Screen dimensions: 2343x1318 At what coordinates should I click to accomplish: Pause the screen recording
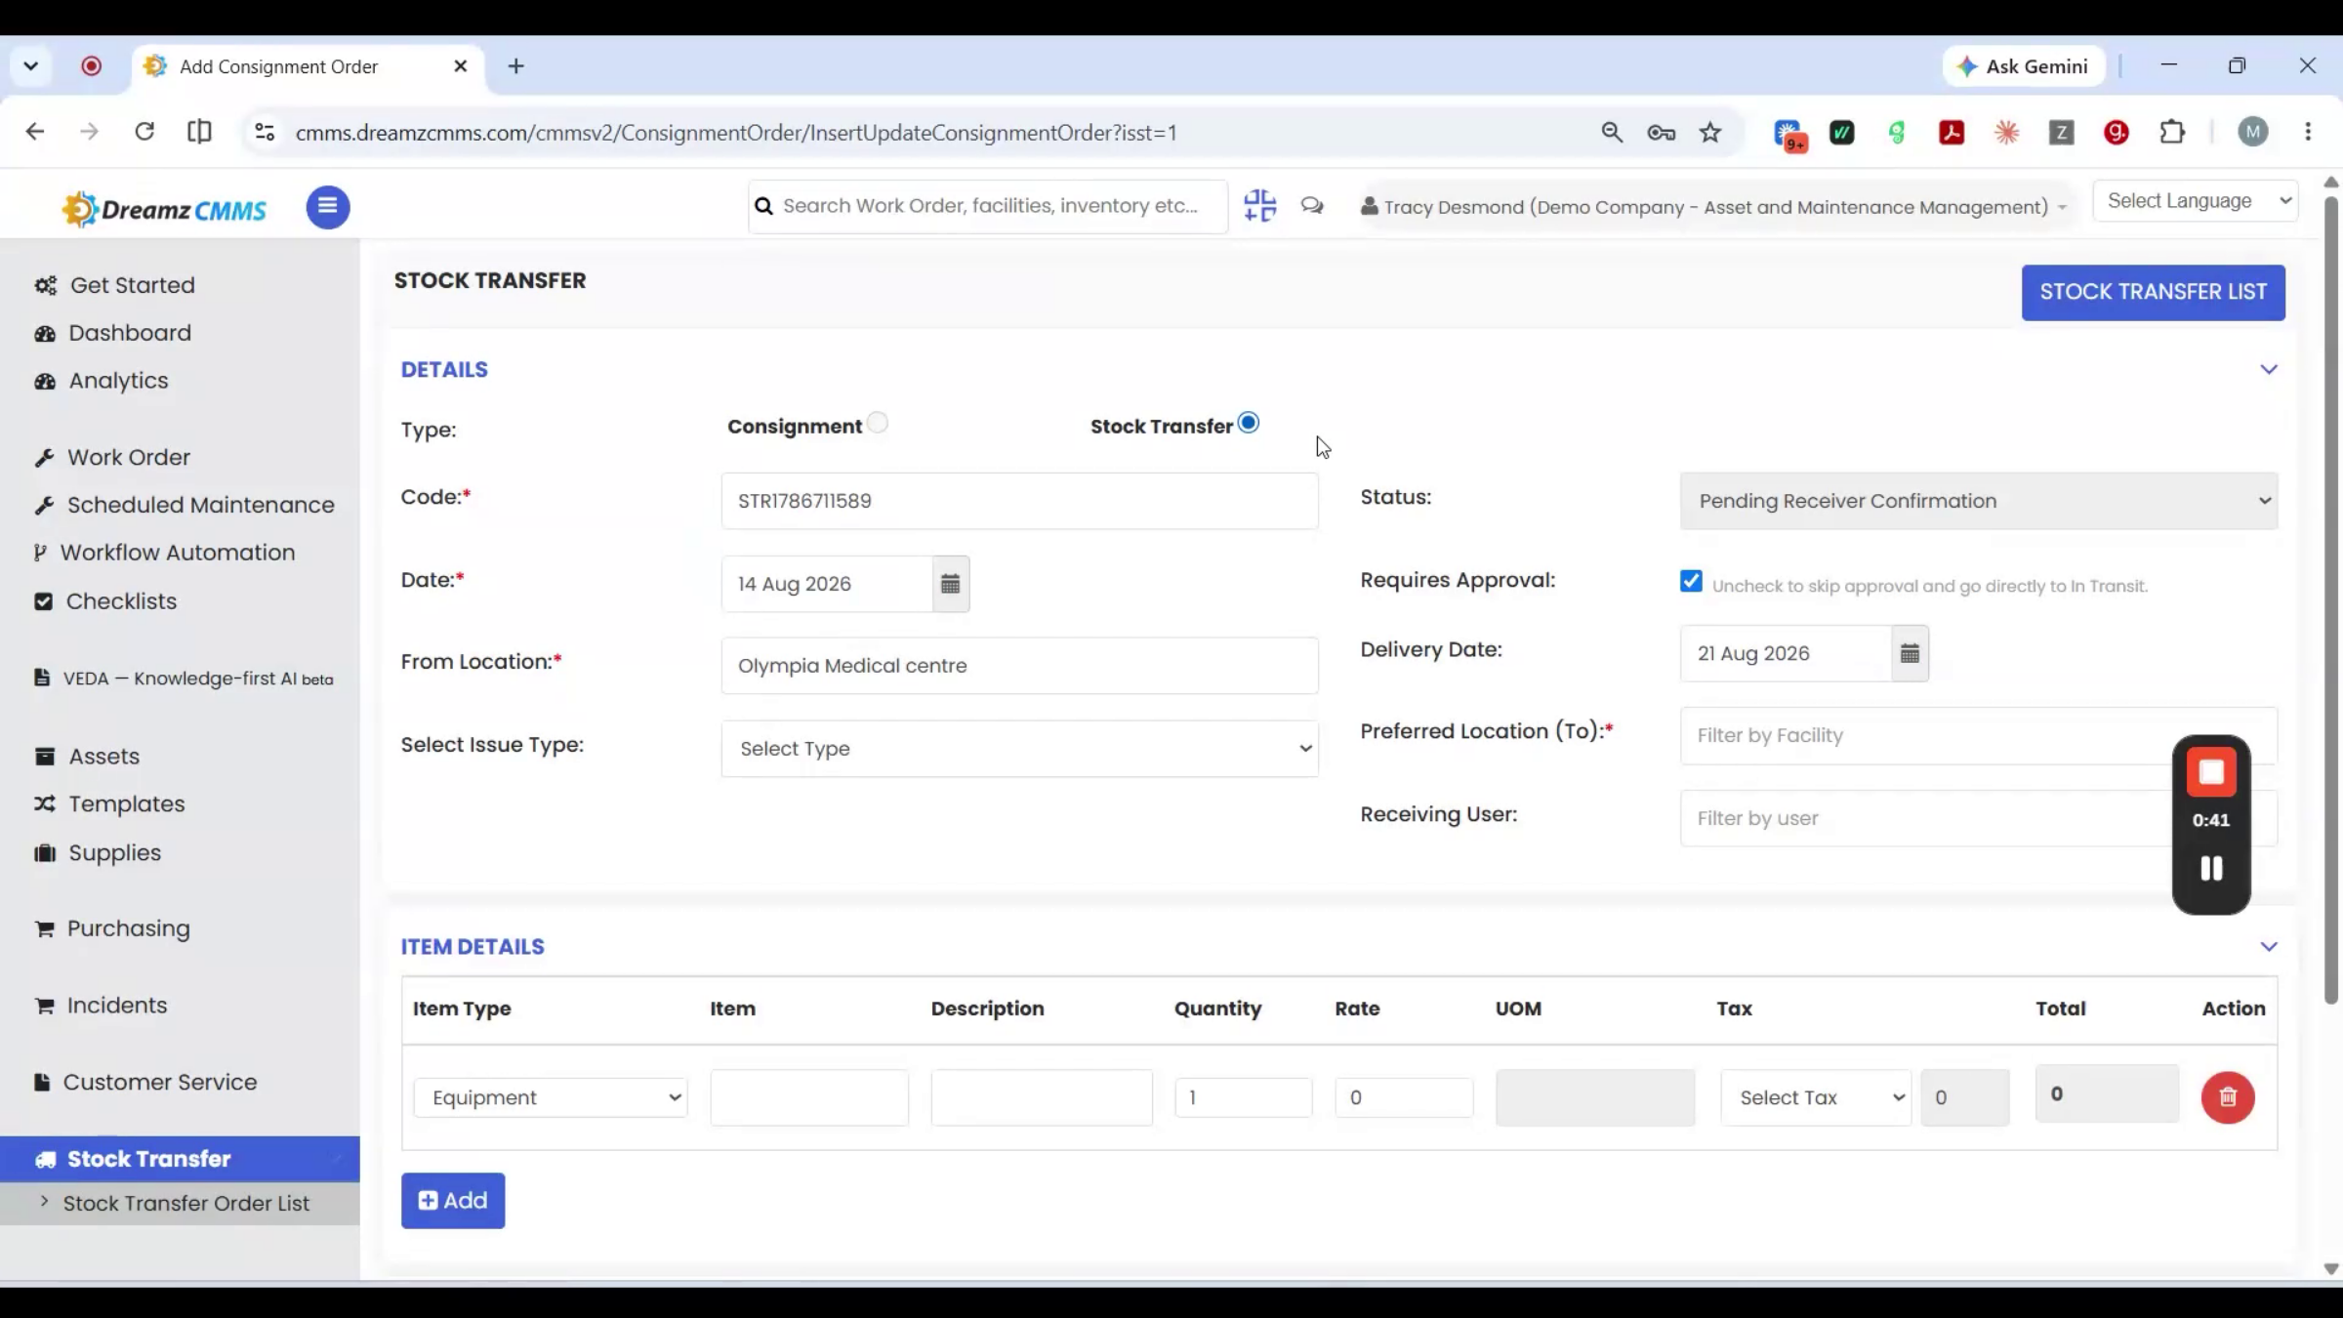pos(2211,868)
